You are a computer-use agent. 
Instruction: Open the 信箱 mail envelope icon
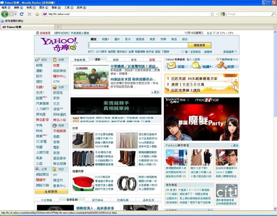pos(171,66)
